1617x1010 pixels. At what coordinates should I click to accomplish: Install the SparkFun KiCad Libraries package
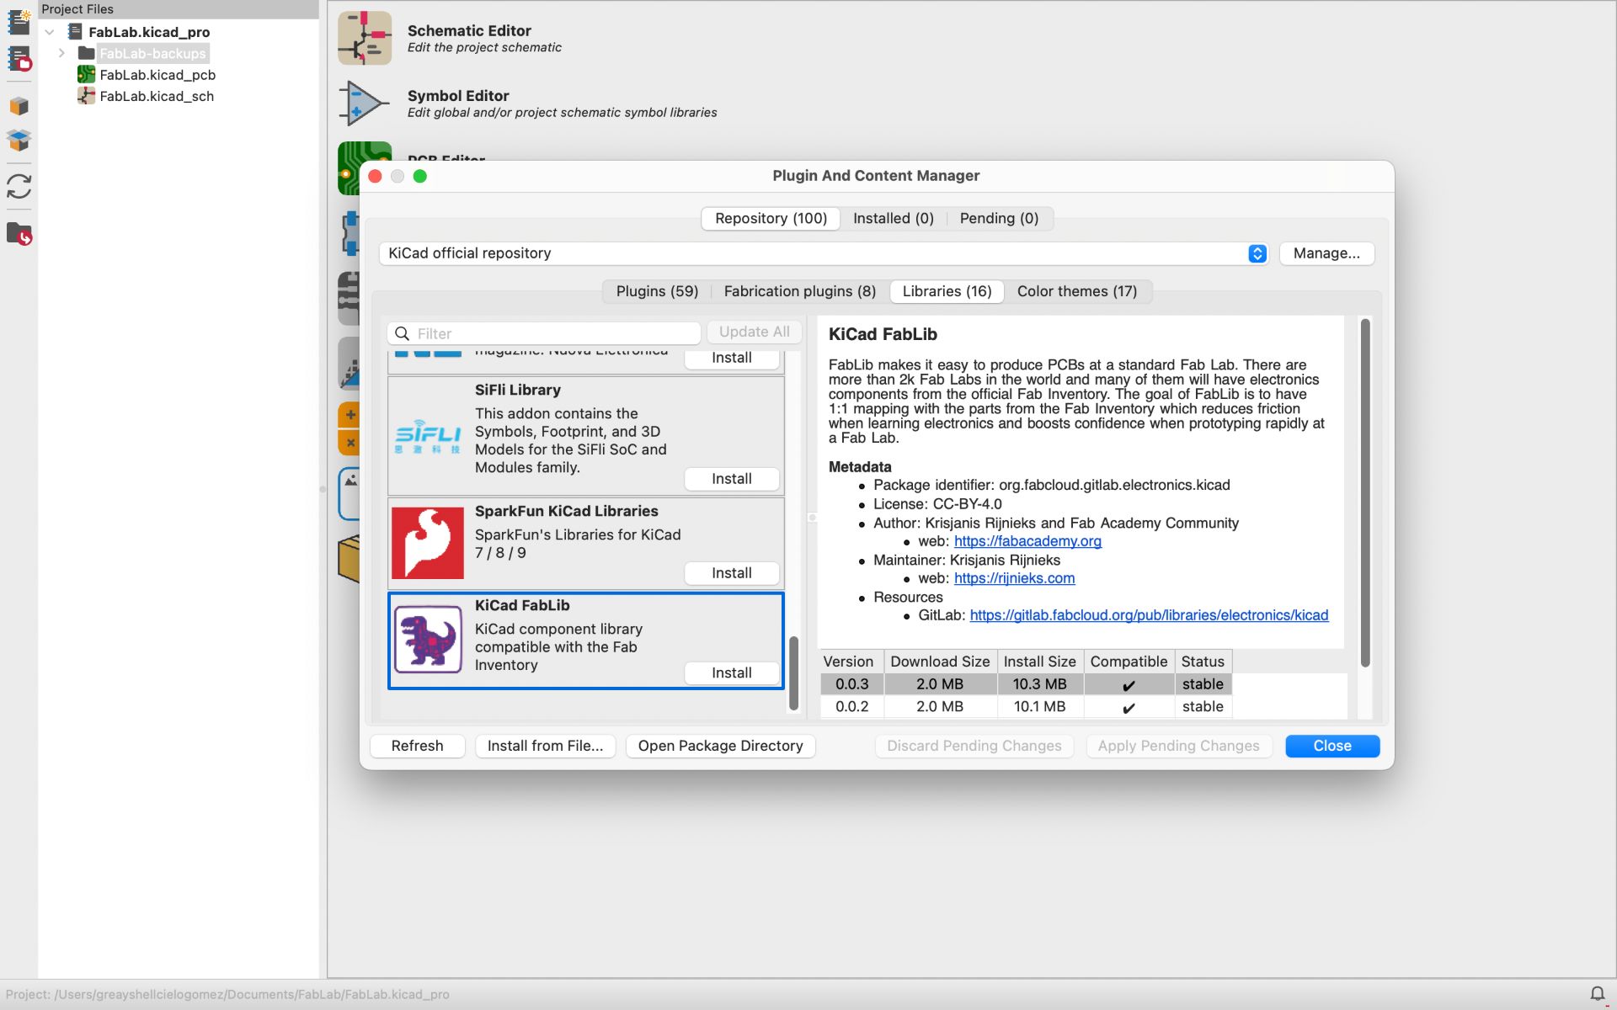point(731,573)
